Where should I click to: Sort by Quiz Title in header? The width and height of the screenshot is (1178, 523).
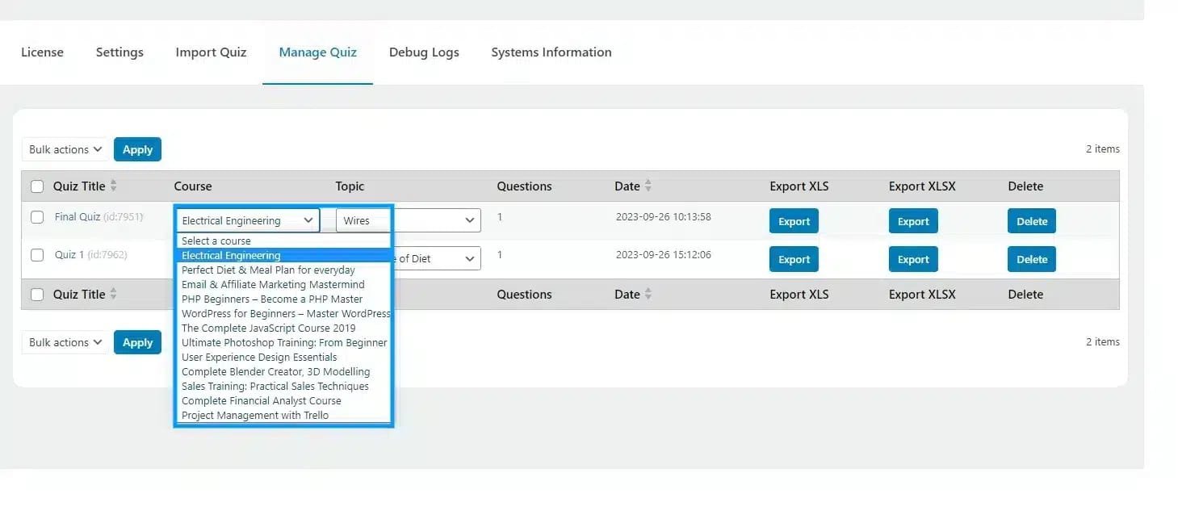pos(85,186)
